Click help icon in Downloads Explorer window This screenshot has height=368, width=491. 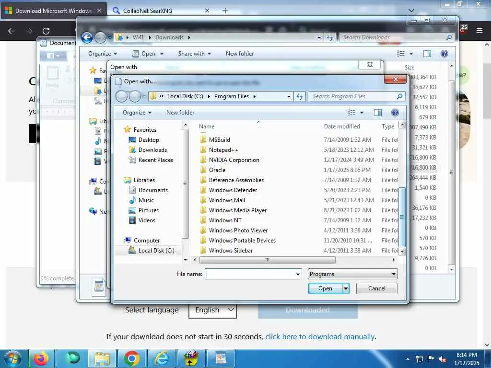(444, 54)
